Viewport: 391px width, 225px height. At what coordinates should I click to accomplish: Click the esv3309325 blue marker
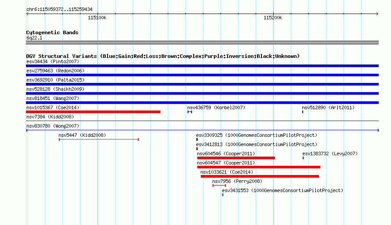197,139
